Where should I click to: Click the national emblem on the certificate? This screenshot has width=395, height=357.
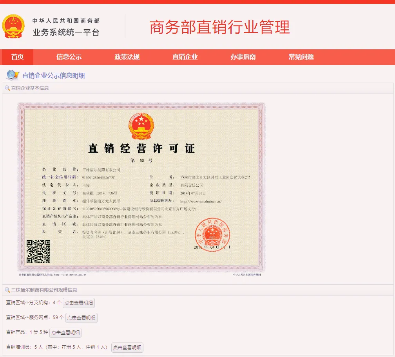coord(141,126)
